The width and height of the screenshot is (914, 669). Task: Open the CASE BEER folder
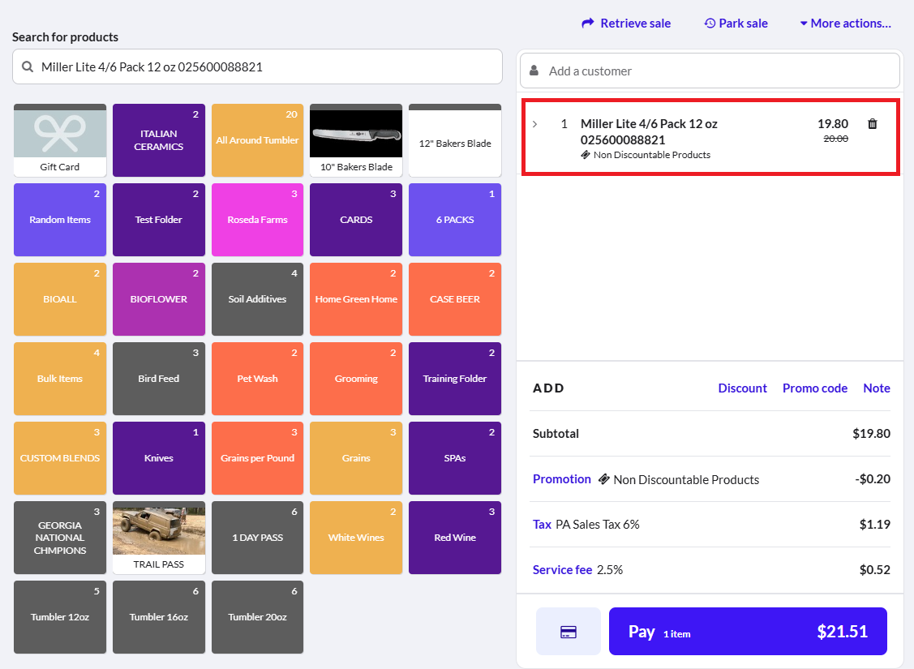click(455, 299)
